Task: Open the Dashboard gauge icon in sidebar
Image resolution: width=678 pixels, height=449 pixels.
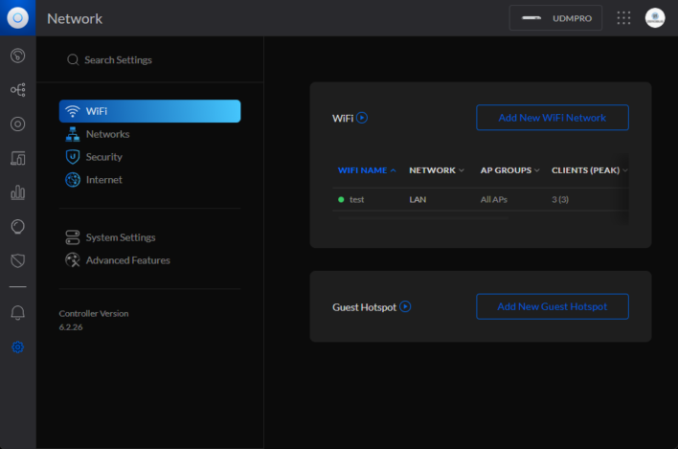Action: tap(17, 56)
